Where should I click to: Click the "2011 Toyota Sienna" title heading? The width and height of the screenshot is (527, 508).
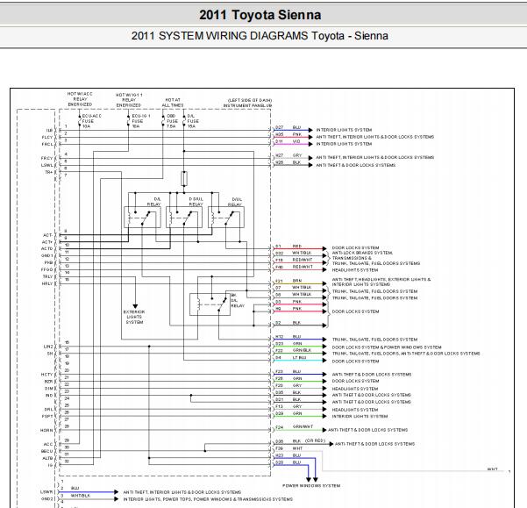click(x=260, y=15)
